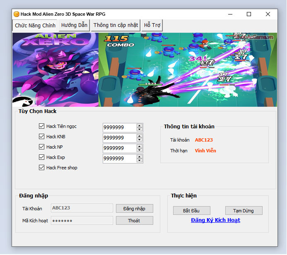Increase the Hack Exp value with up arrow

click(x=140, y=157)
